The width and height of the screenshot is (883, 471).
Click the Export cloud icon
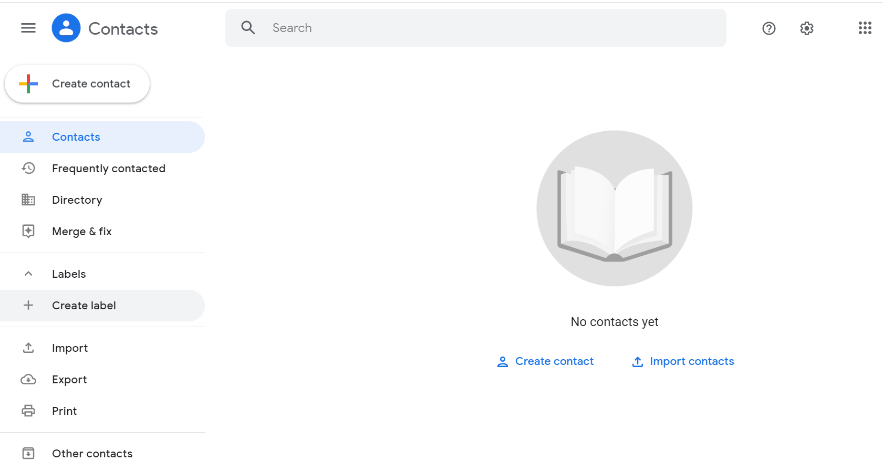pos(28,379)
